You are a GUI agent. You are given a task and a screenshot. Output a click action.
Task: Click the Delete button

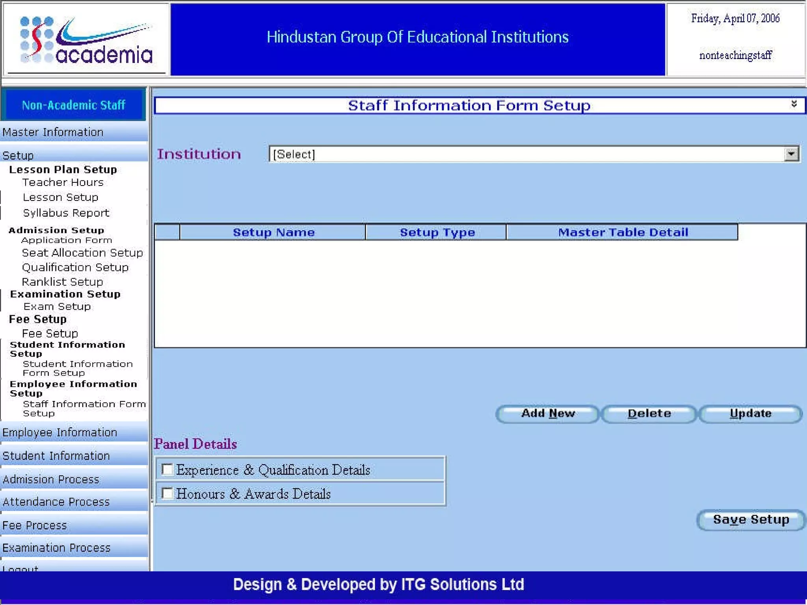pos(649,414)
